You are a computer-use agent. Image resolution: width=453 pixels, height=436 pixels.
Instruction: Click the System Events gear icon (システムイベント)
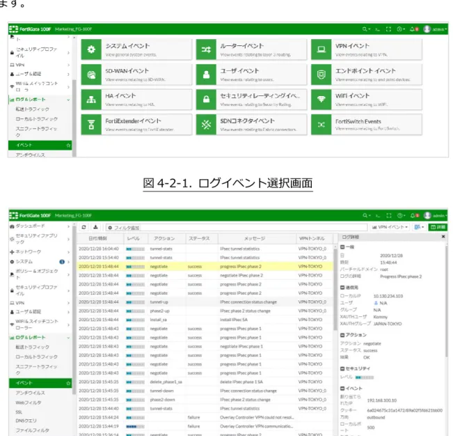point(91,49)
